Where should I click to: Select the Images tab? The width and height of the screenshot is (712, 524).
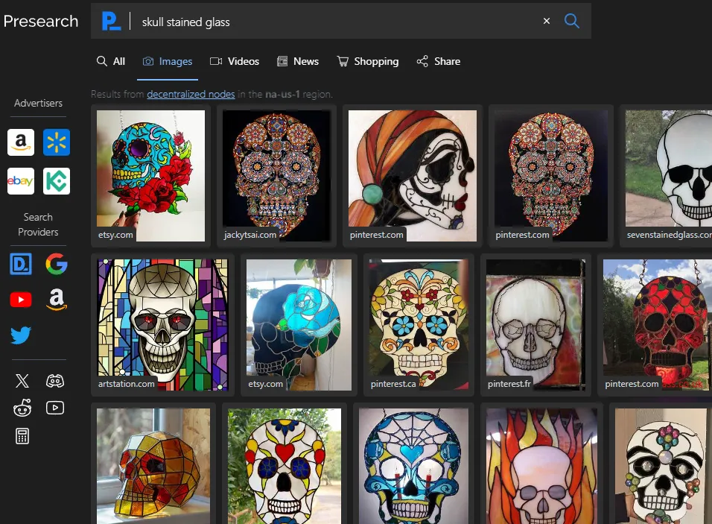[x=168, y=61]
